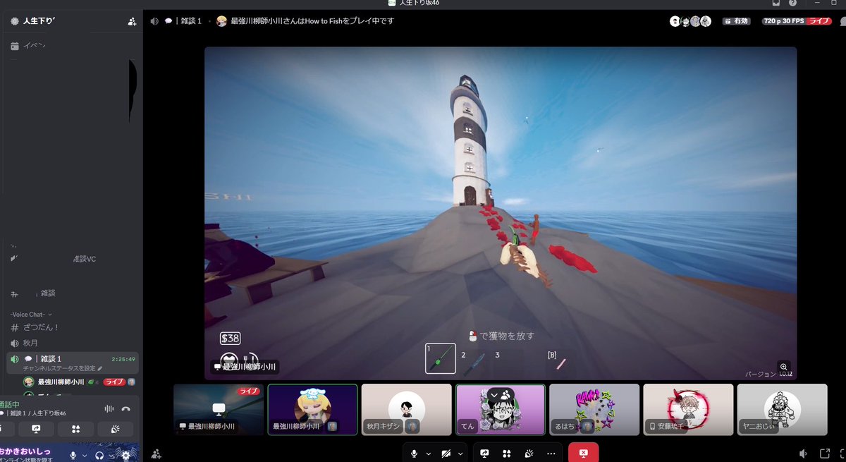Select 最強川柳師小川 participant tile with avatar
Screen dimensions: 846x462
coord(312,409)
